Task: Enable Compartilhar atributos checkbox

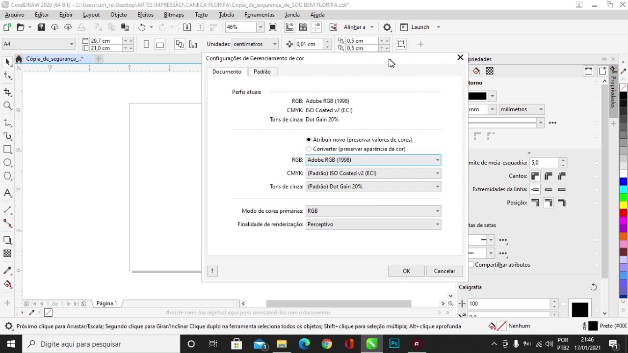Action: (x=471, y=265)
